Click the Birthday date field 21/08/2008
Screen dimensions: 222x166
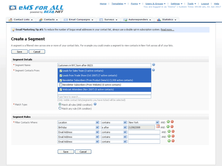(x=141, y=127)
